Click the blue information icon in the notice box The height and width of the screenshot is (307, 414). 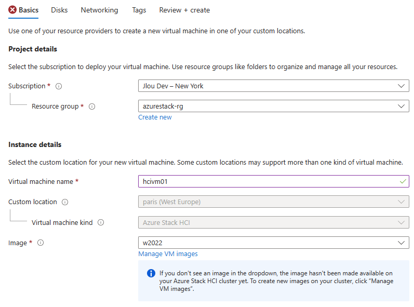click(x=151, y=273)
